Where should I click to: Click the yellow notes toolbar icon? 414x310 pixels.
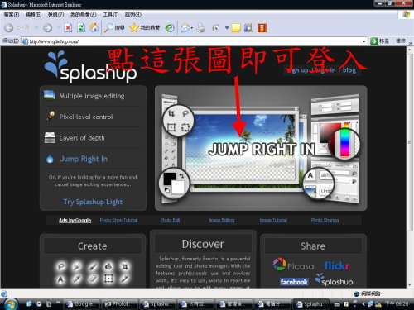[x=236, y=28]
